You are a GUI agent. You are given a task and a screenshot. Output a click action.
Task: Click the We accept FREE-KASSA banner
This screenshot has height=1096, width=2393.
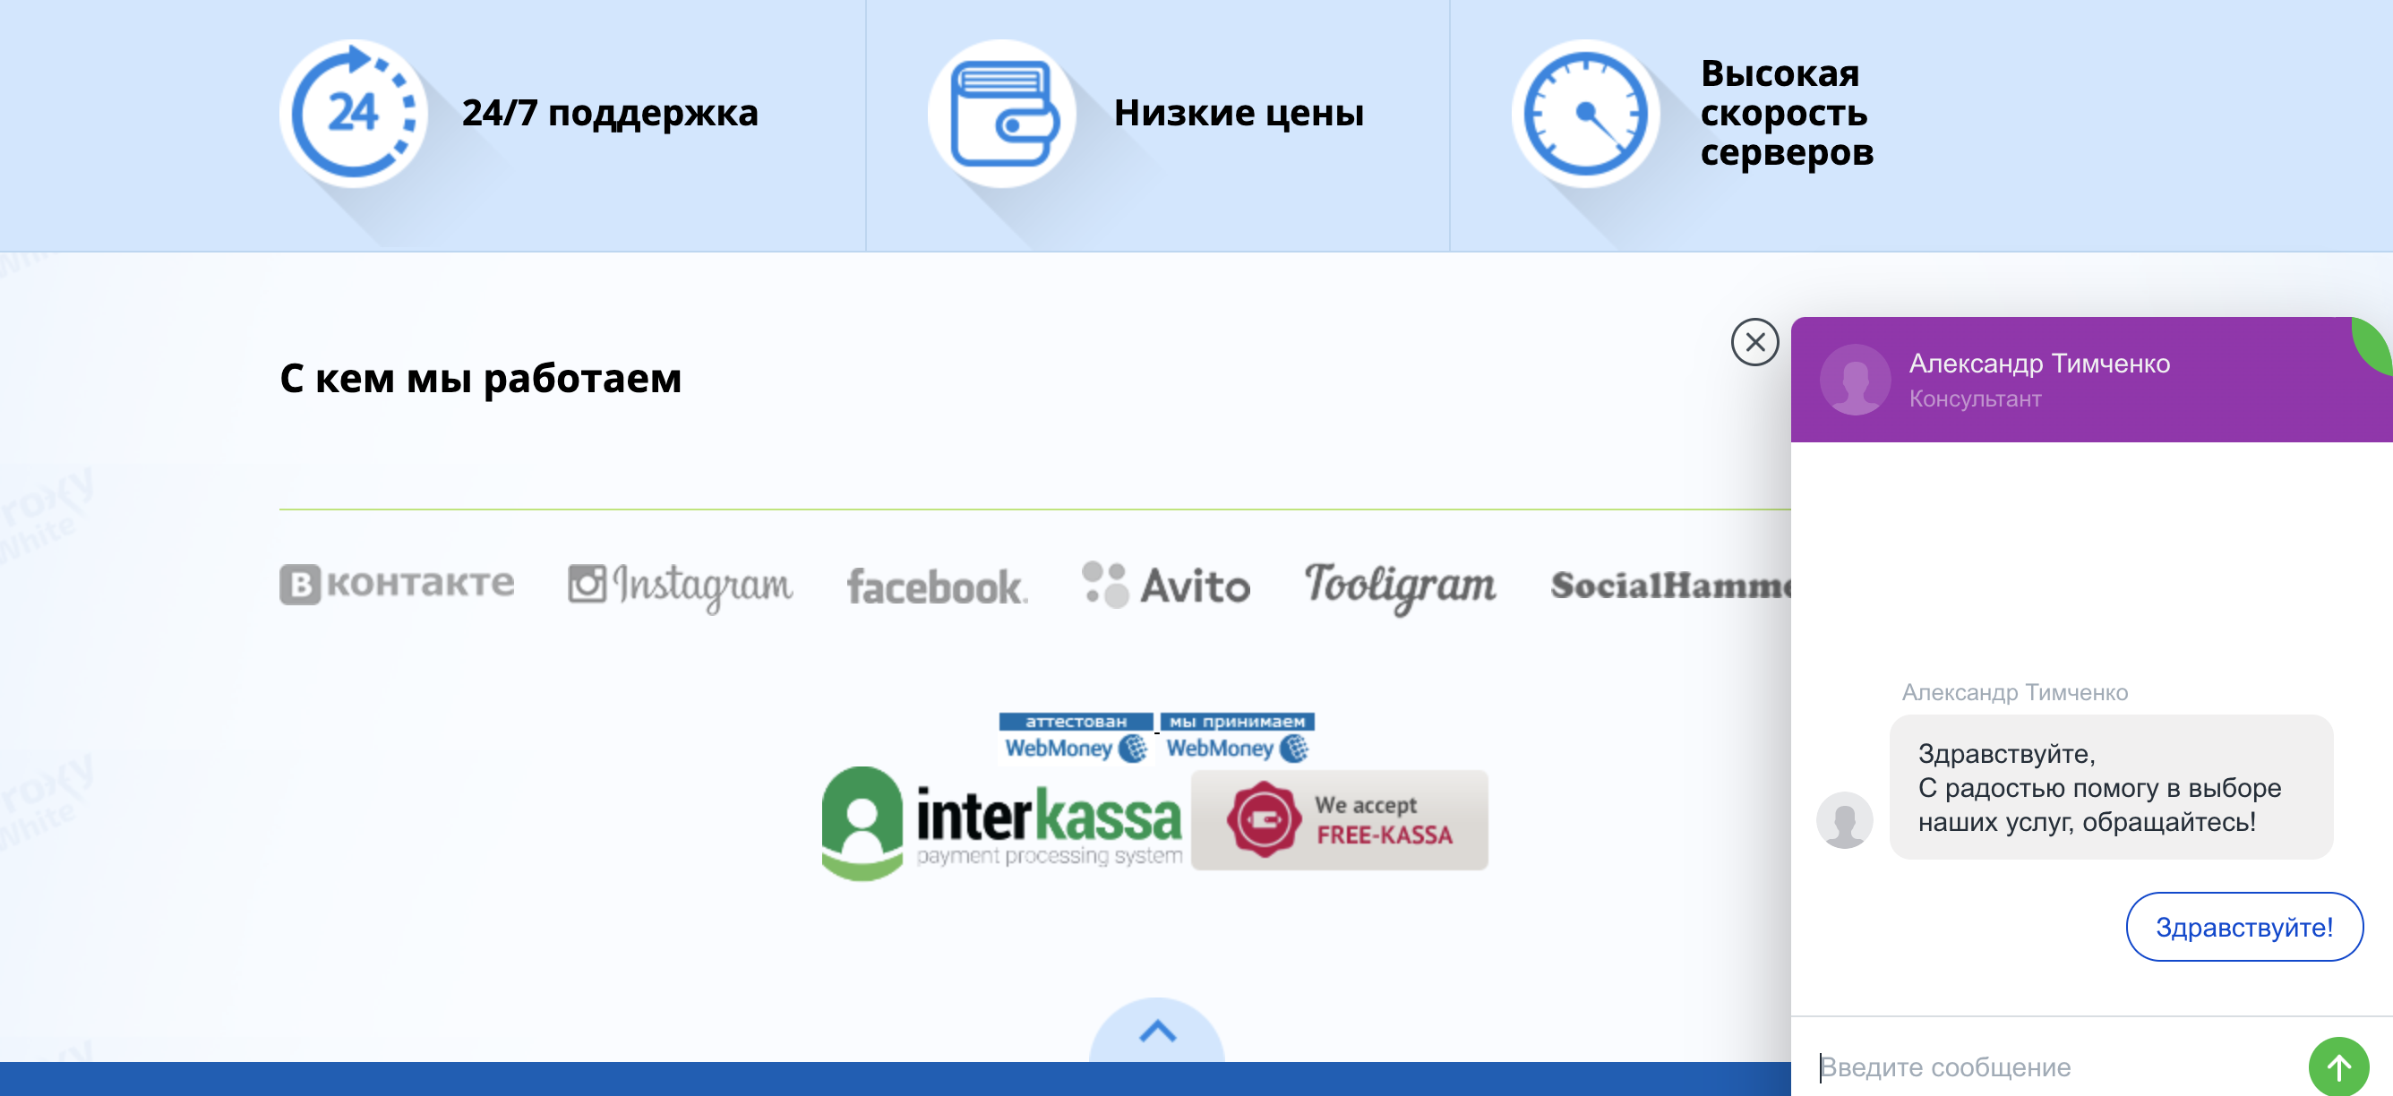click(1339, 820)
